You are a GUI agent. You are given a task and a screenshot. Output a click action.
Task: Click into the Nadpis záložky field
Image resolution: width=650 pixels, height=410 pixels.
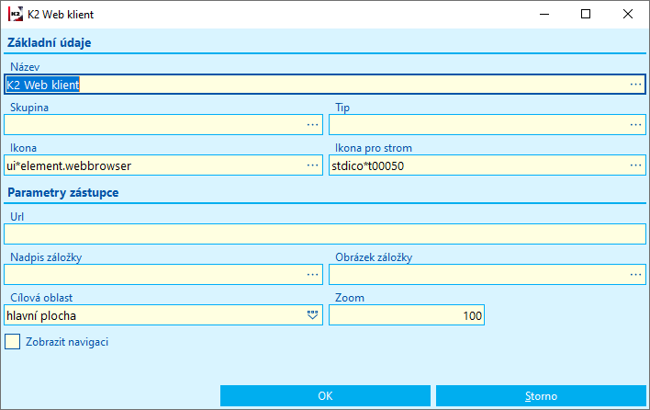click(163, 274)
